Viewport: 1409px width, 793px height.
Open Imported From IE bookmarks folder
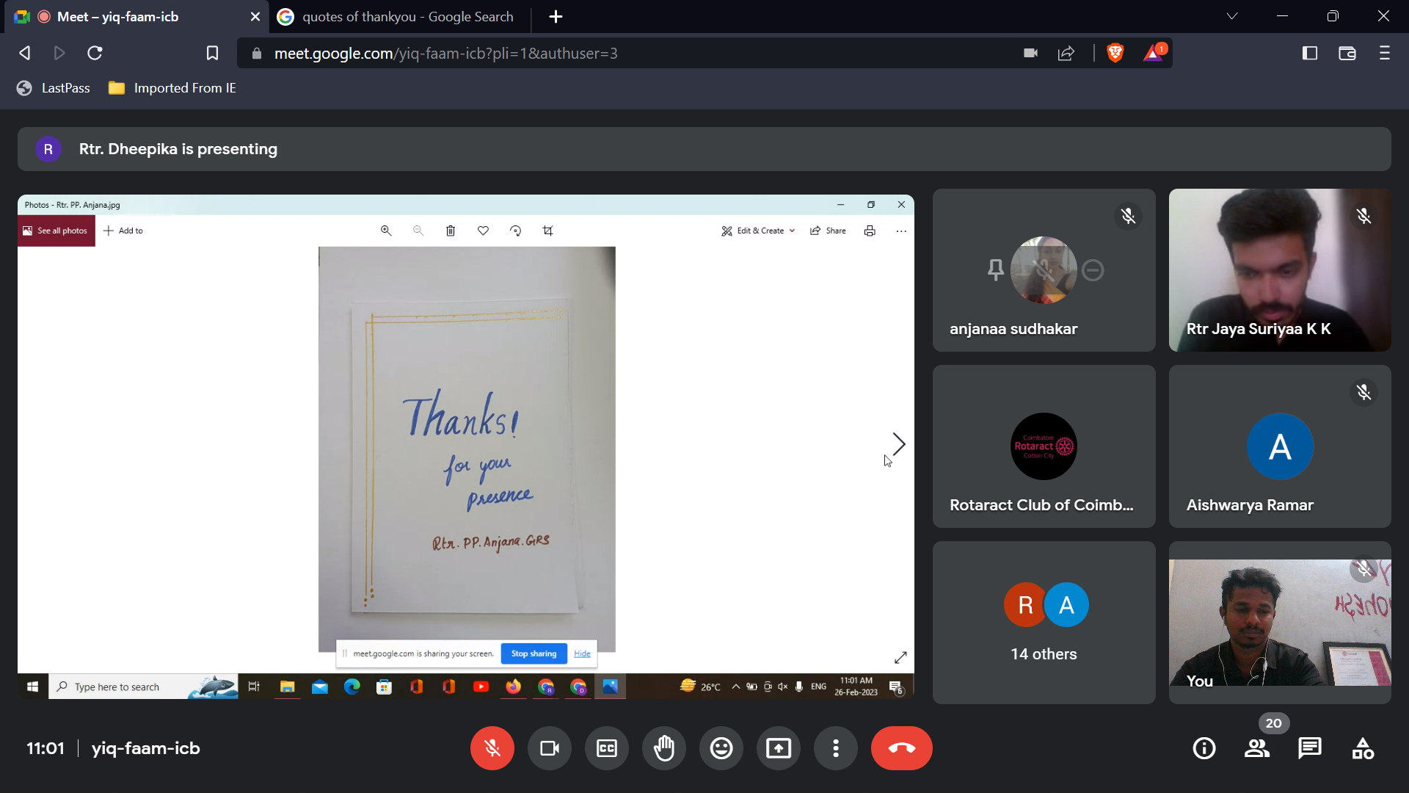(x=172, y=88)
